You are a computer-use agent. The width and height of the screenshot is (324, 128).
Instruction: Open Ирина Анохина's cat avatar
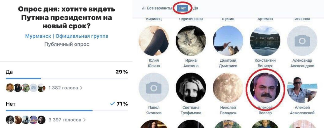(x=191, y=40)
